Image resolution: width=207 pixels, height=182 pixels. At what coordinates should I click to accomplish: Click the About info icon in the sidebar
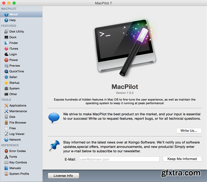6,14
